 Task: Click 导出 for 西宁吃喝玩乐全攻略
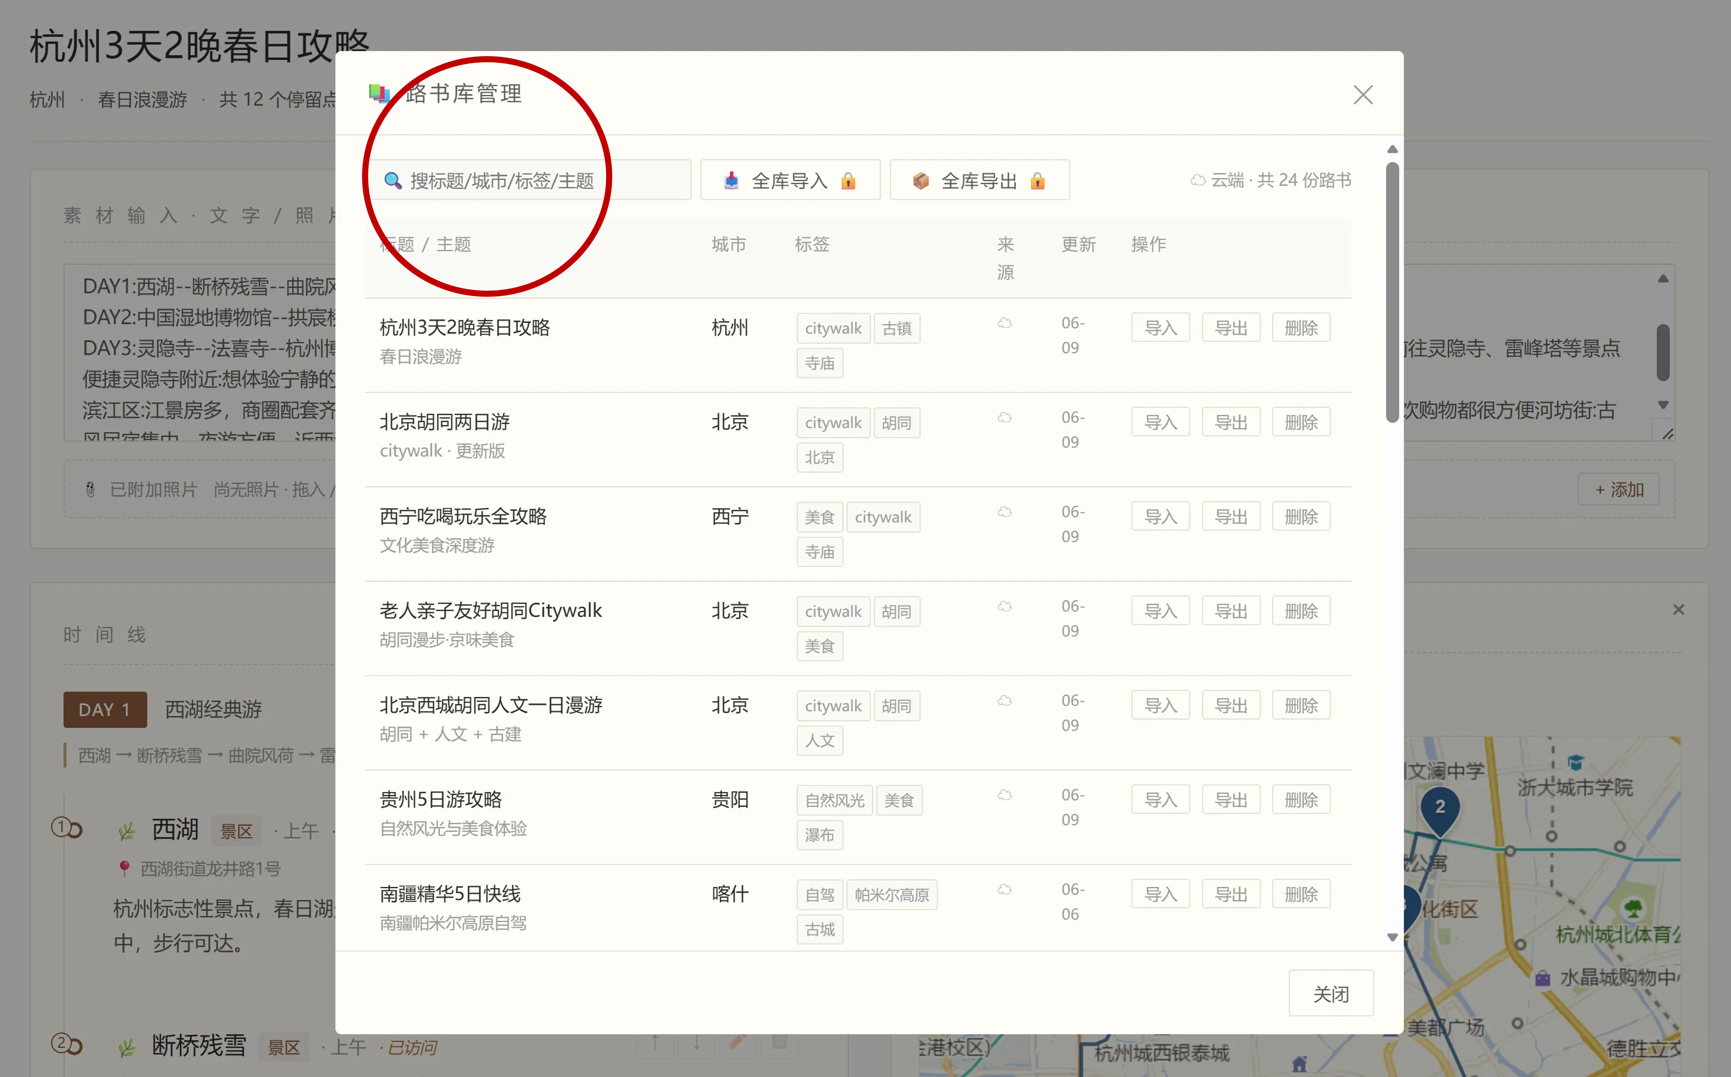point(1231,517)
